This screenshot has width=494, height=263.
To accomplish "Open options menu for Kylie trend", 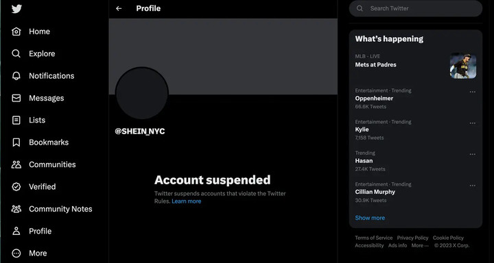I will [x=472, y=123].
